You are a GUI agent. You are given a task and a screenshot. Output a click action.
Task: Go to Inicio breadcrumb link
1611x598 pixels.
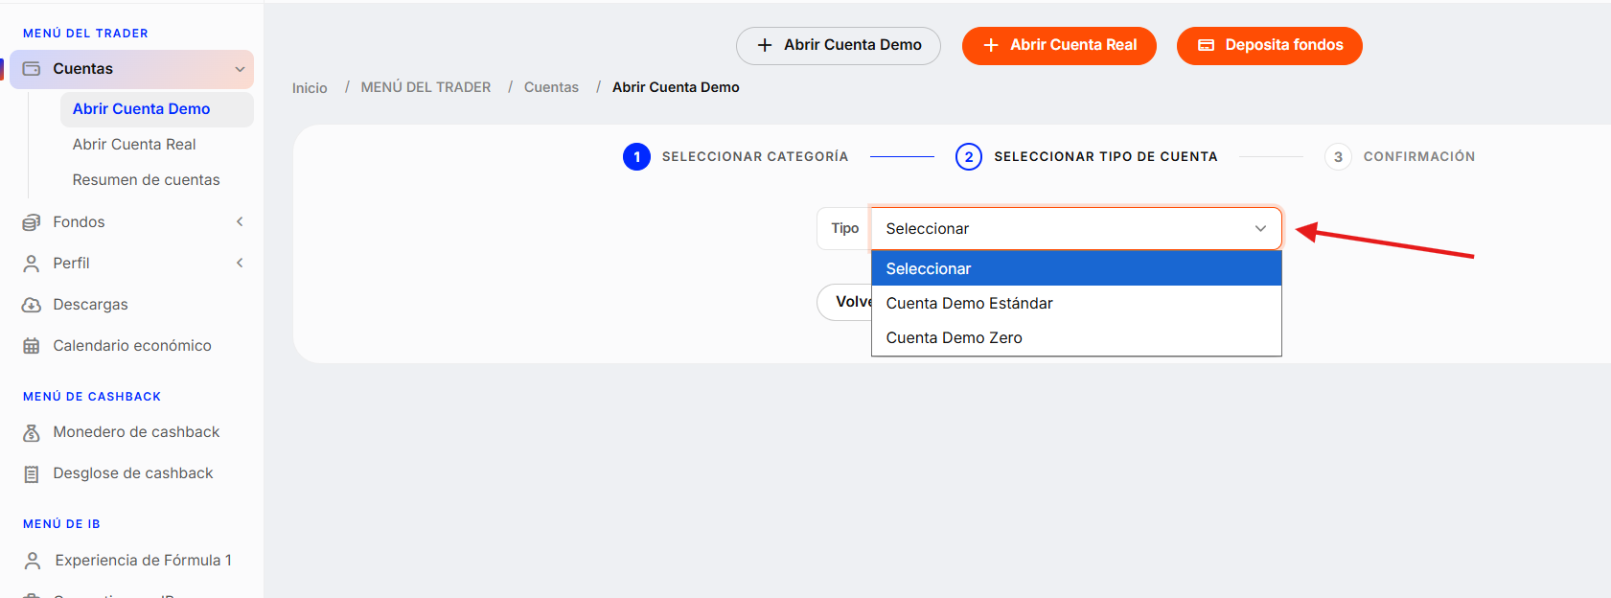coord(310,88)
